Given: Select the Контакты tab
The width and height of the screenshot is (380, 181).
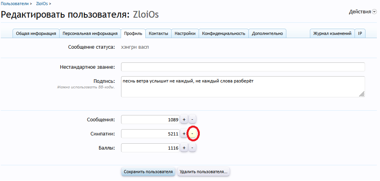Looking at the screenshot, I should (x=159, y=34).
